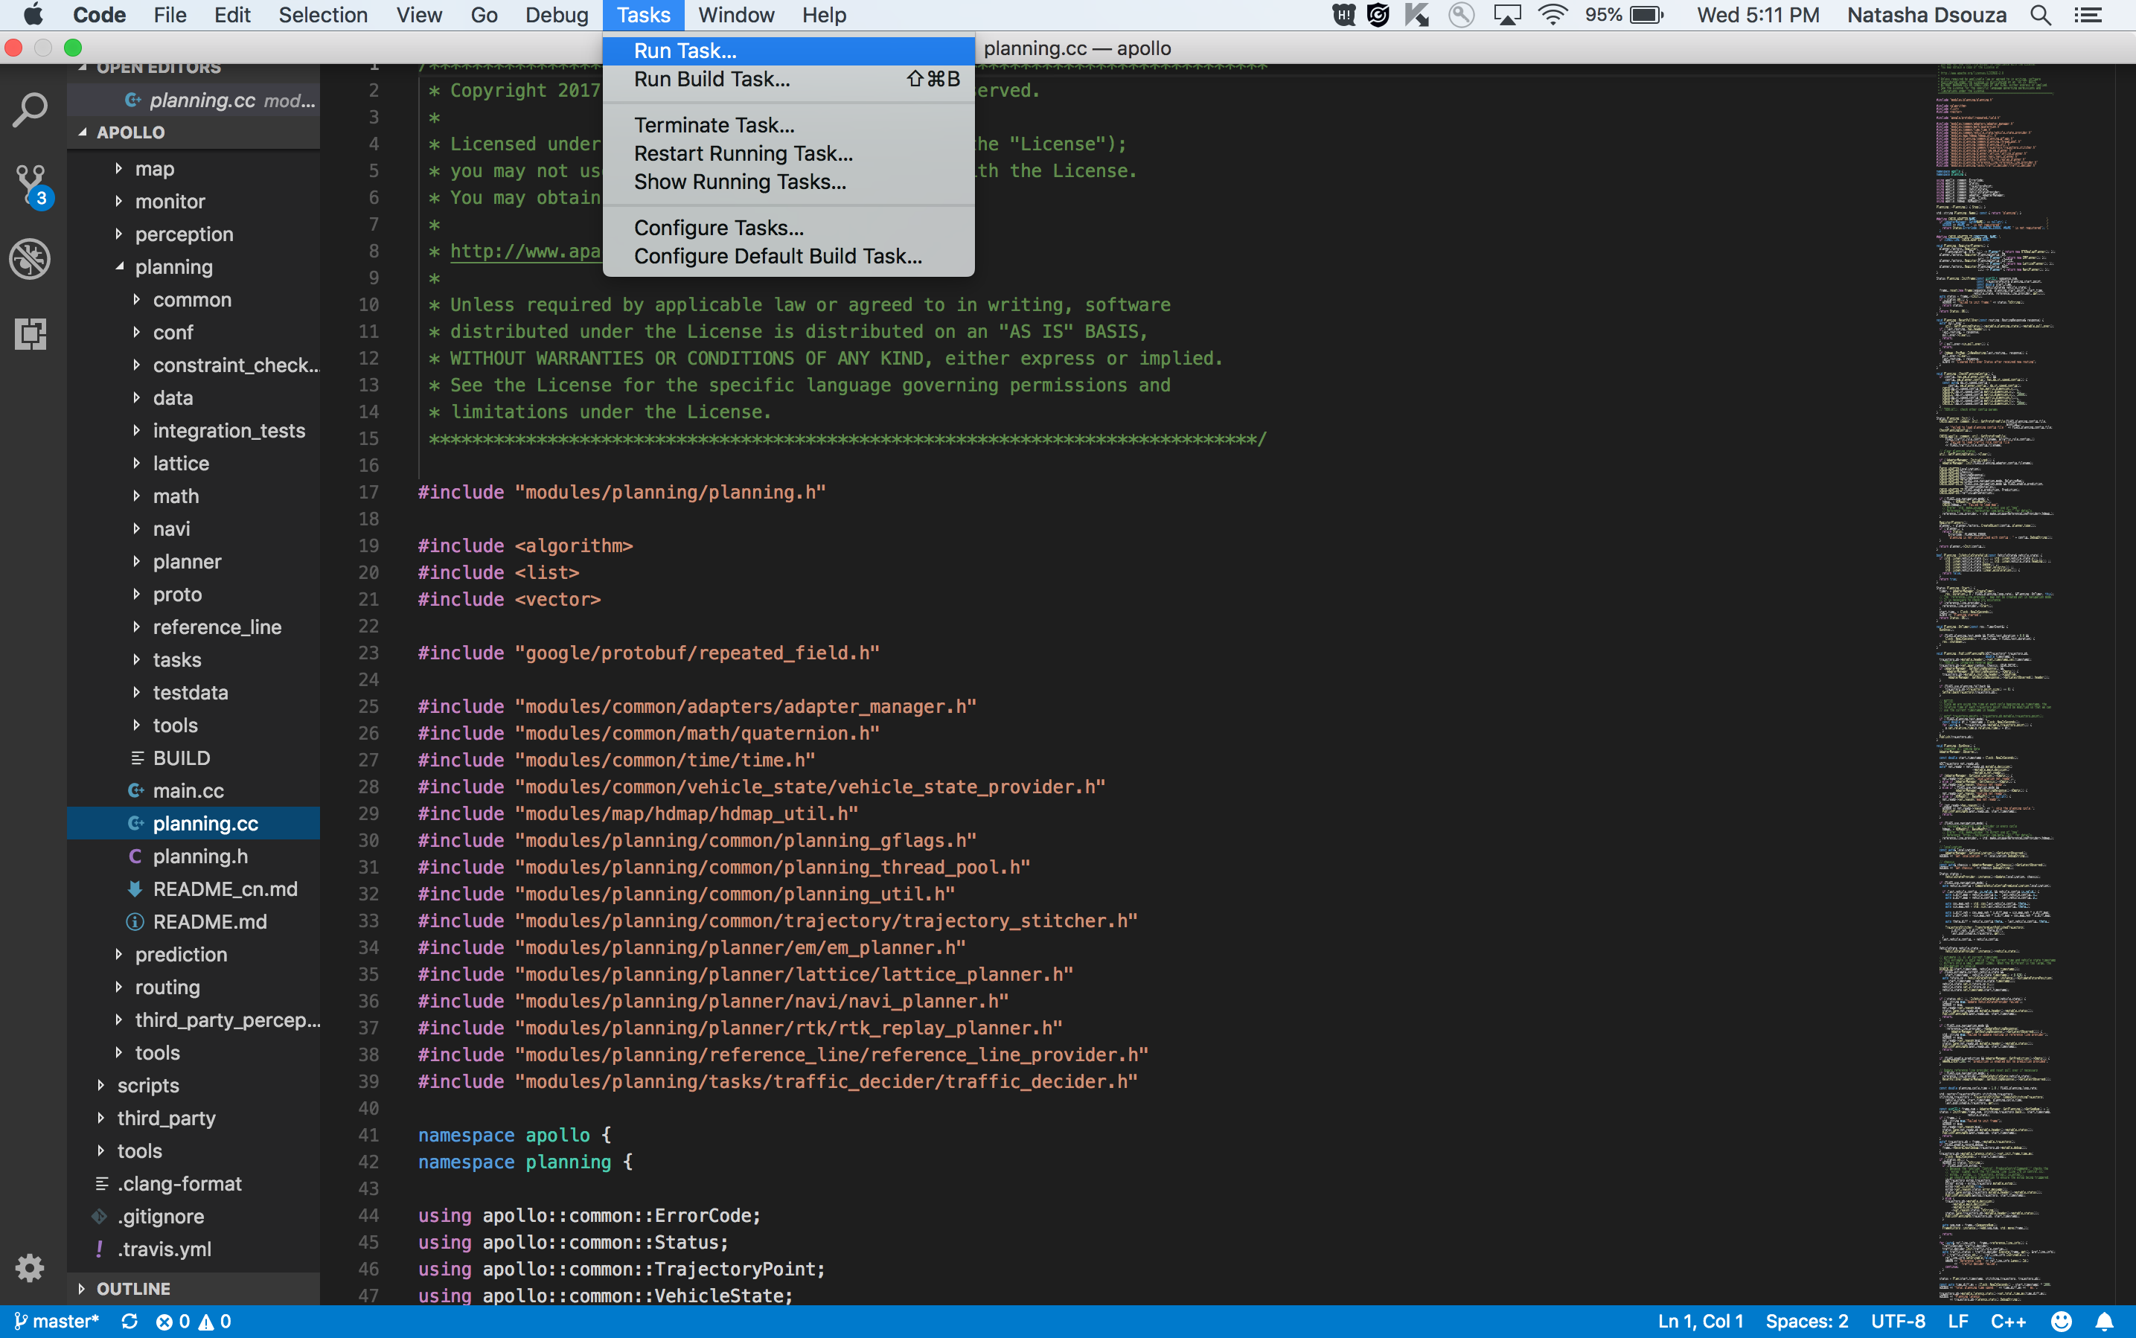Click the Search icon in activity bar

tap(29, 106)
